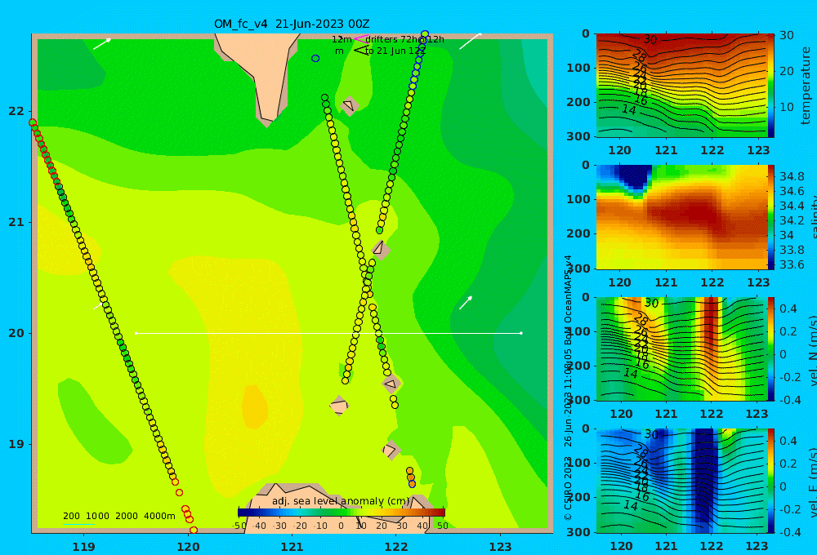Click longitude label 121 under main map
This screenshot has height=555, width=817.
point(292,547)
